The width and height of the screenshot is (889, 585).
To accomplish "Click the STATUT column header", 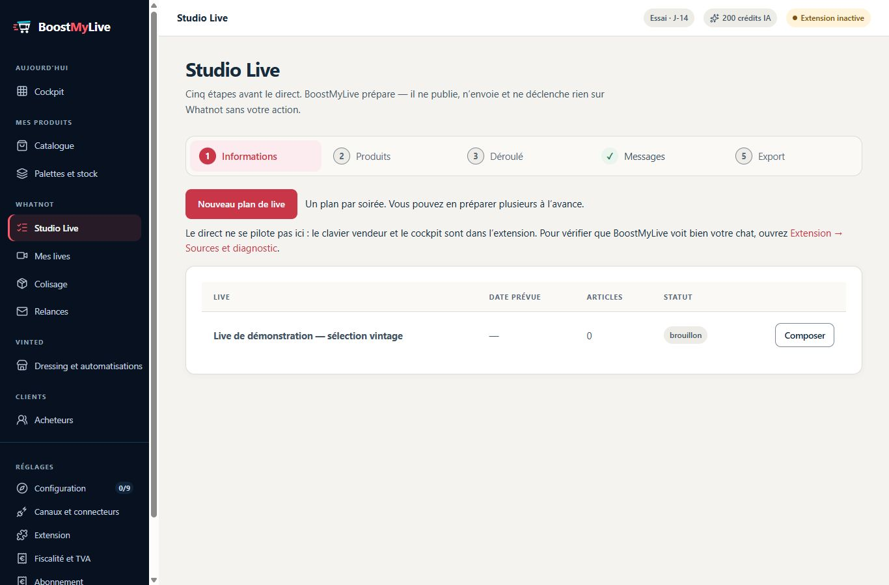I will (x=677, y=297).
